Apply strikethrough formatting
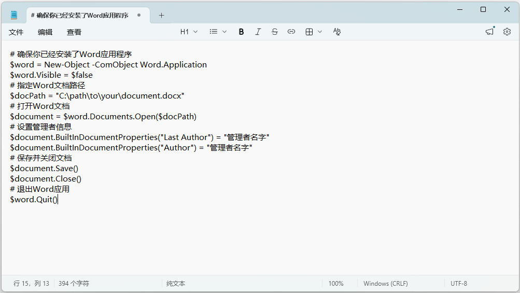520x293 pixels. (275, 32)
